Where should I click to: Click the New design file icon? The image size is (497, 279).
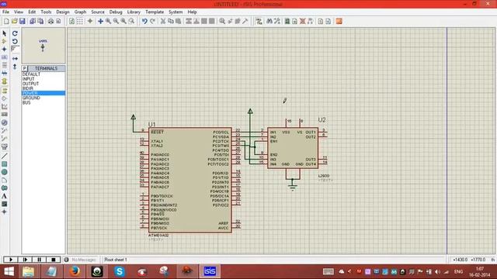coord(6,21)
